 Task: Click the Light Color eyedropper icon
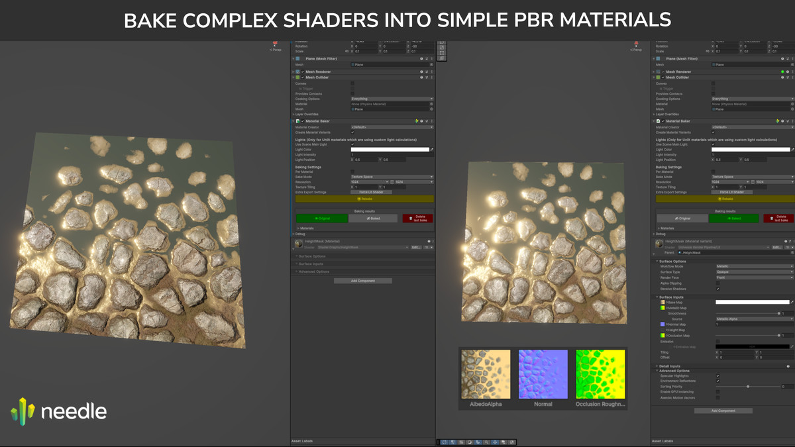[x=432, y=150]
